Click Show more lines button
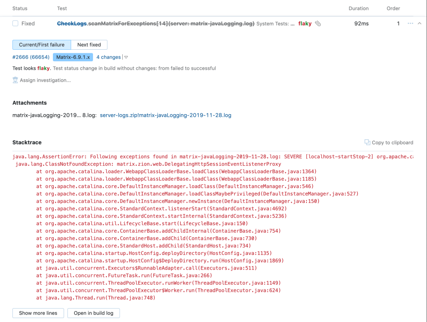 tap(38, 313)
